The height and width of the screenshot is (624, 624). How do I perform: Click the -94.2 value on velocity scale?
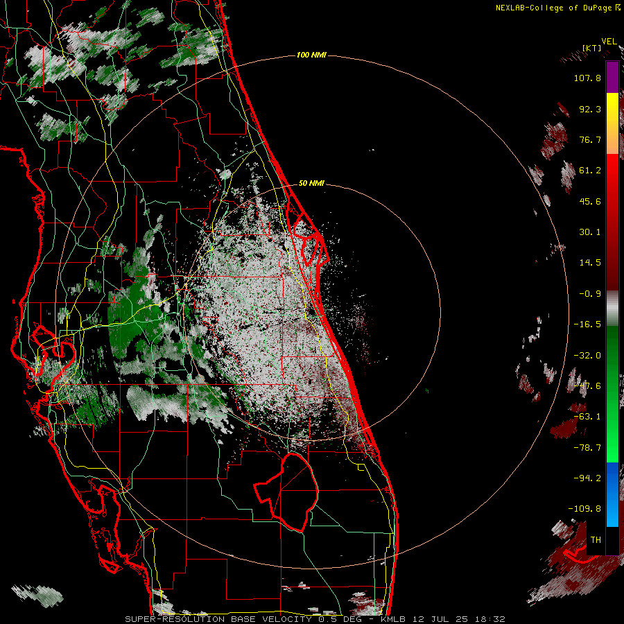click(587, 478)
